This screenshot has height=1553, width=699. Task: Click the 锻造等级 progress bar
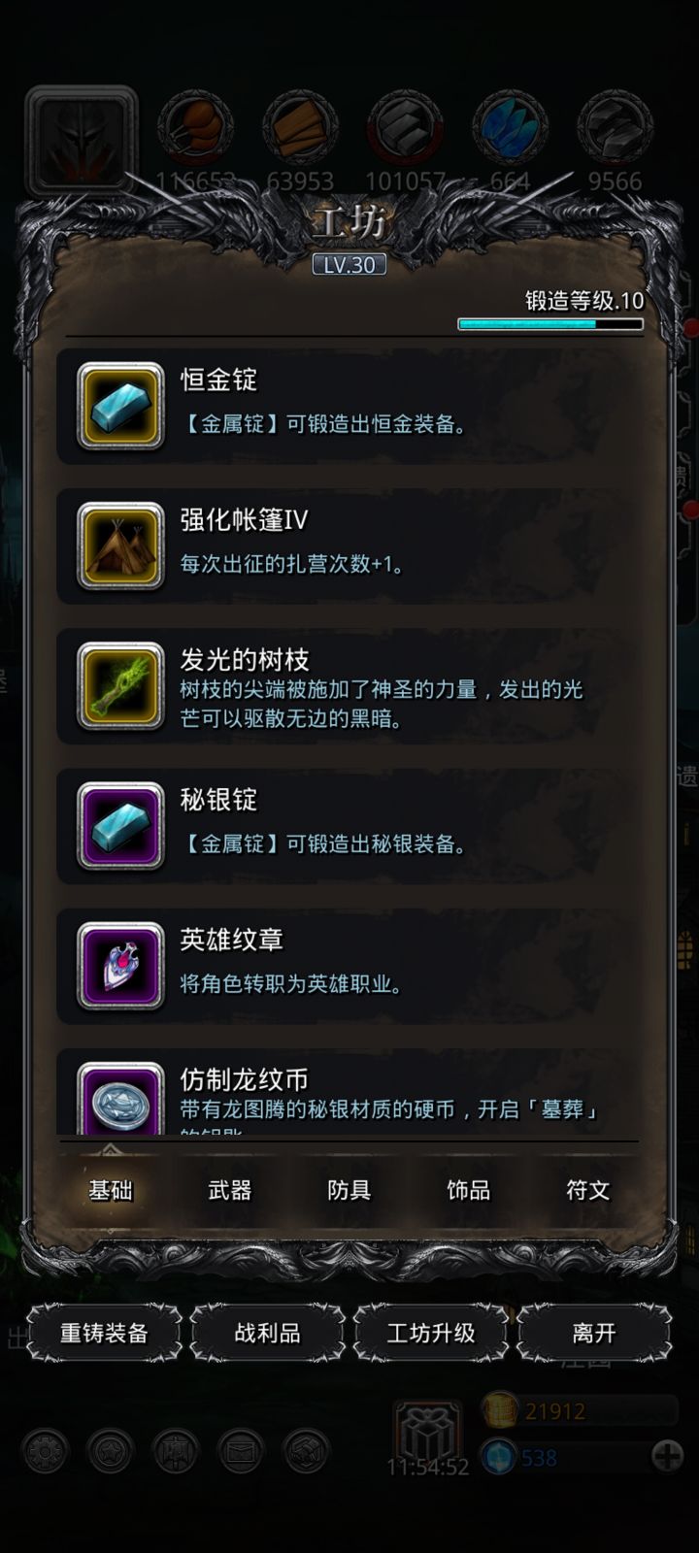[550, 324]
